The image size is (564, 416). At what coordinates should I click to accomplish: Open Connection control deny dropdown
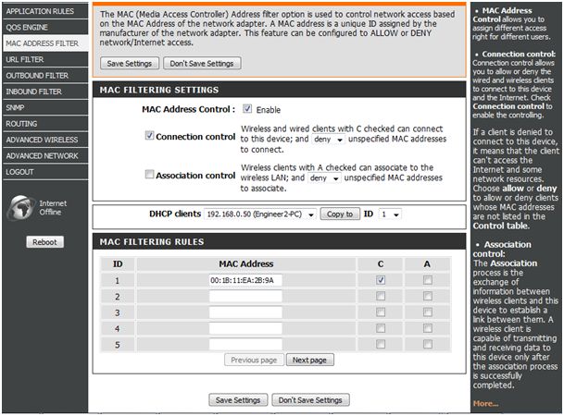(x=329, y=140)
